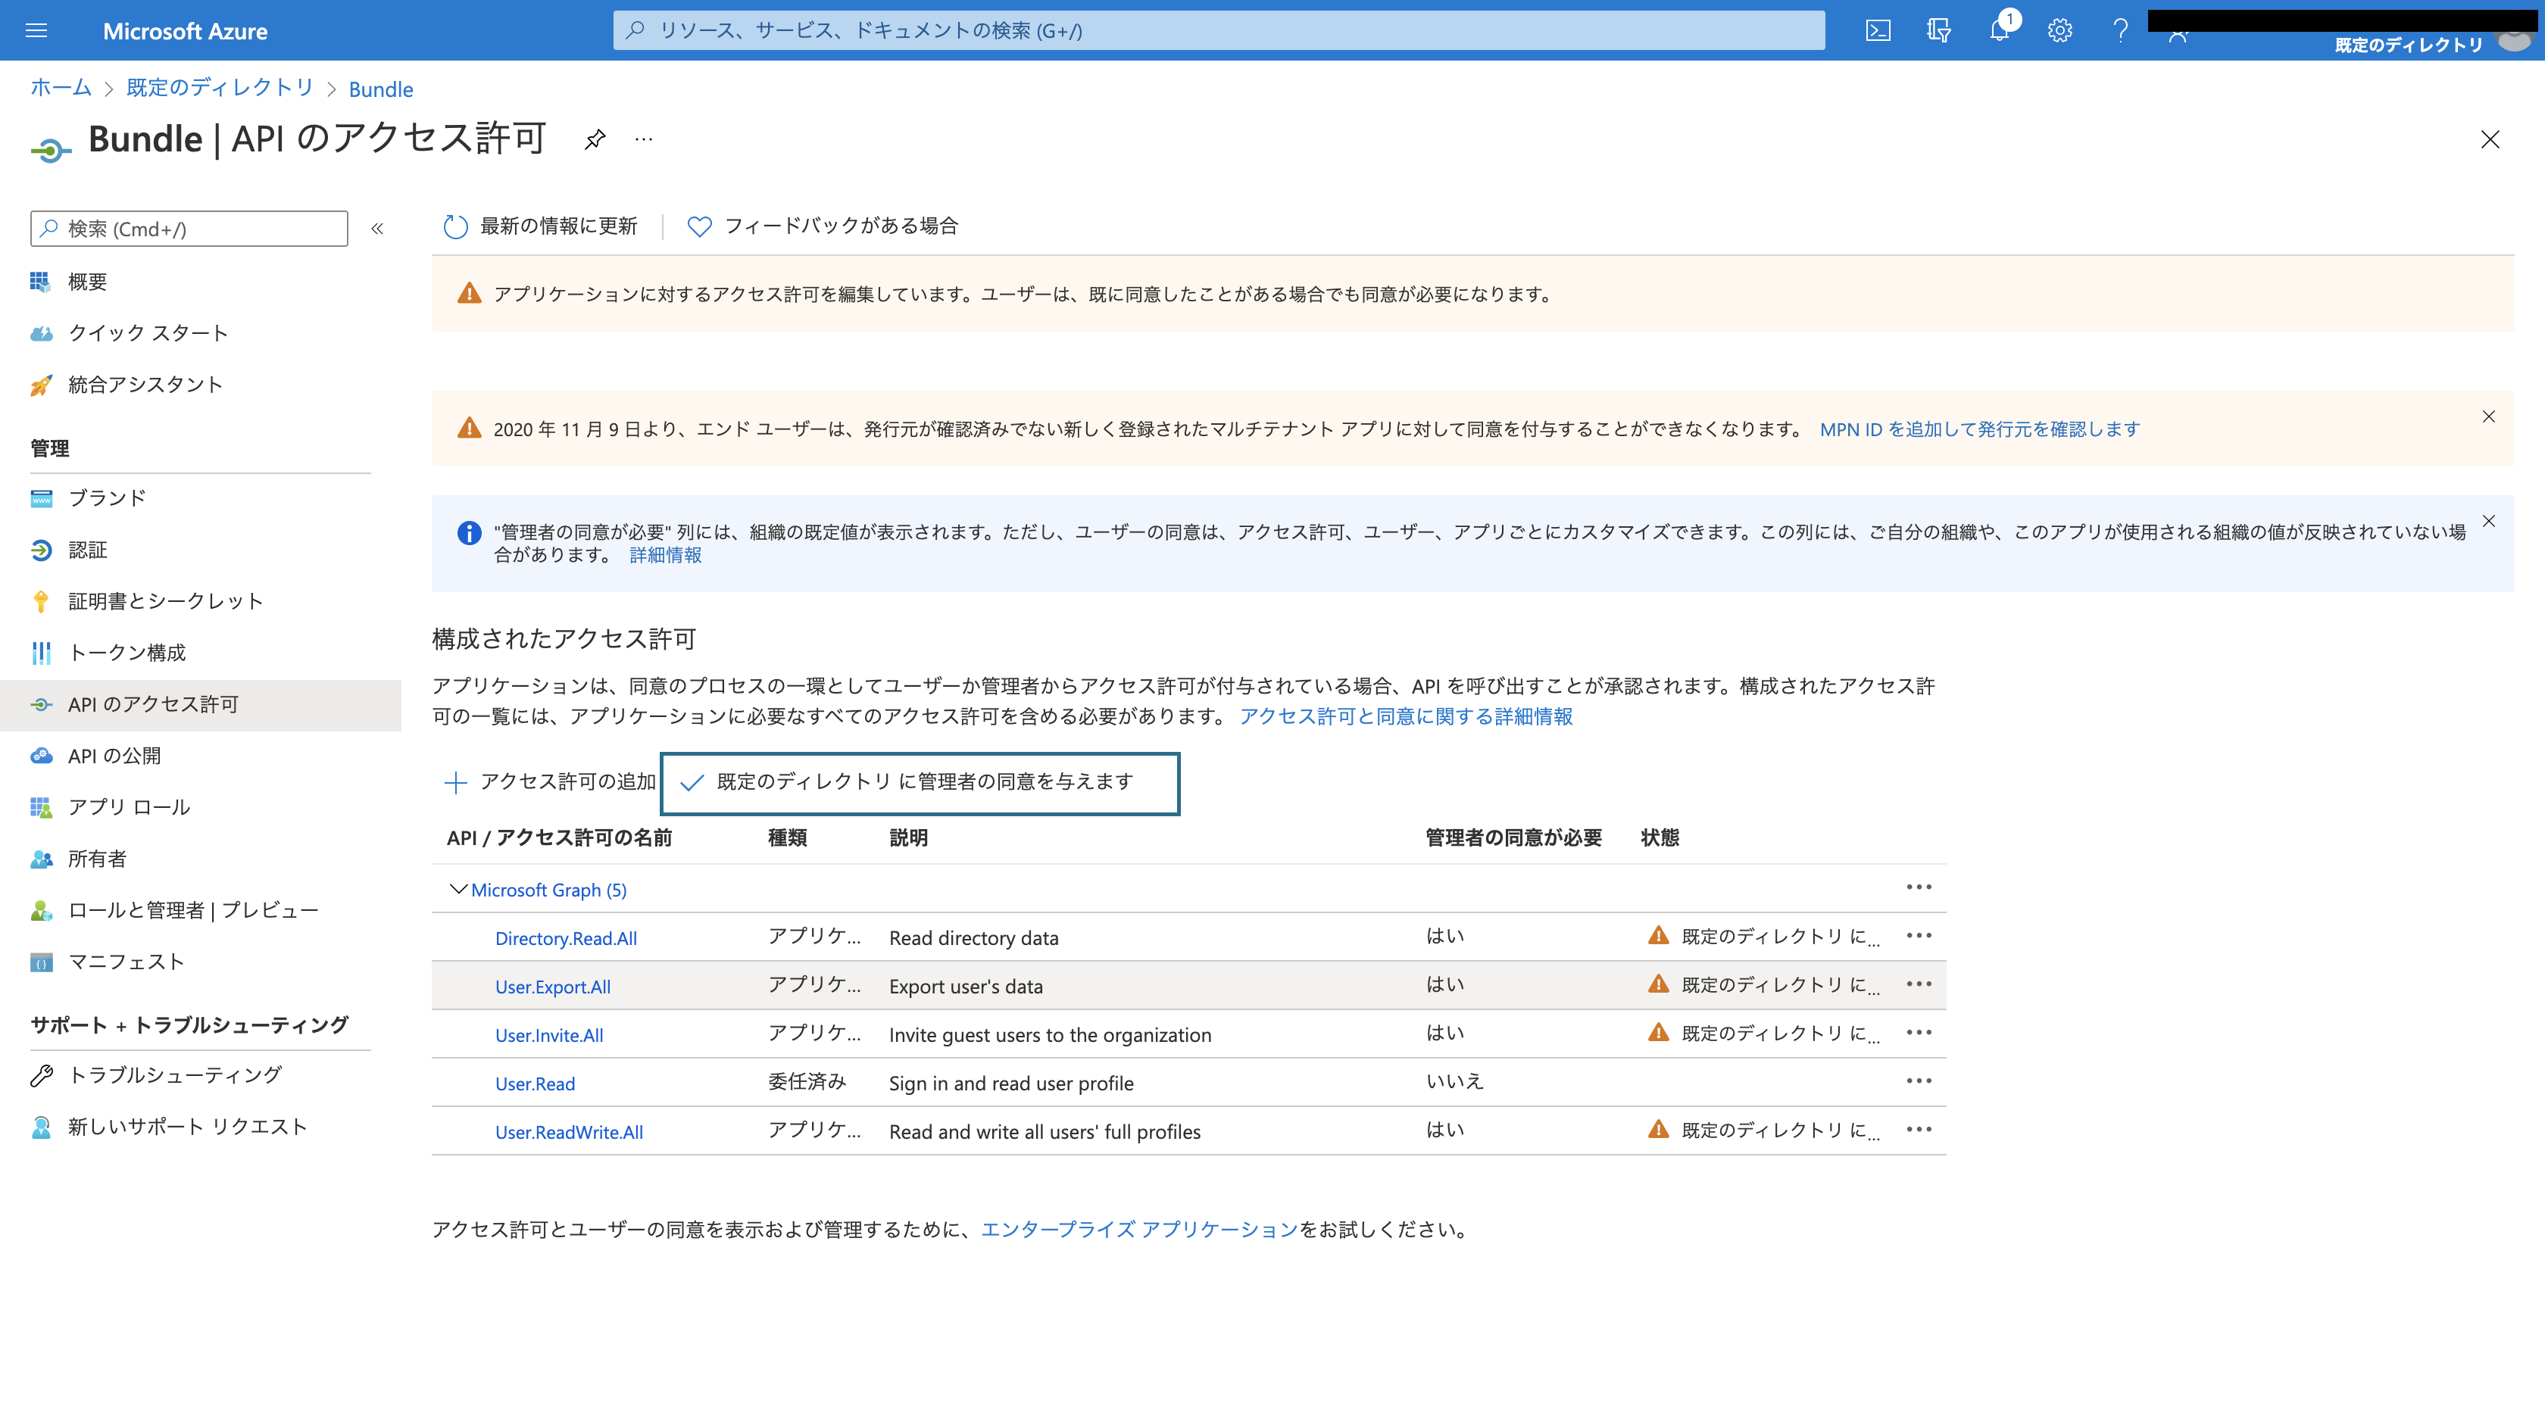Image resolution: width=2545 pixels, height=1422 pixels.
Task: Focus the sidebar 検索 (Cmd+/) field
Action: point(189,228)
